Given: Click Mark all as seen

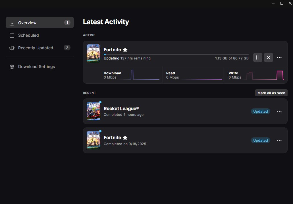Looking at the screenshot, I should point(271,93).
